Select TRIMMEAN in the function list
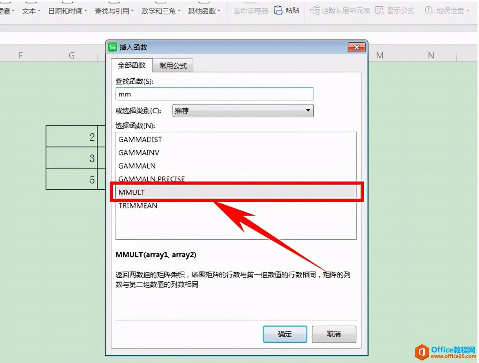 click(x=236, y=205)
